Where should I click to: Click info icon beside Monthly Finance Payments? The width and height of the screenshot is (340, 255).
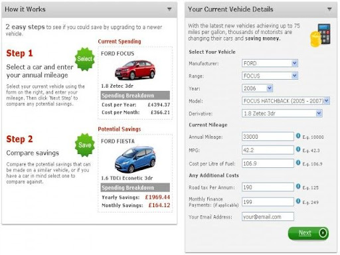(x=298, y=201)
